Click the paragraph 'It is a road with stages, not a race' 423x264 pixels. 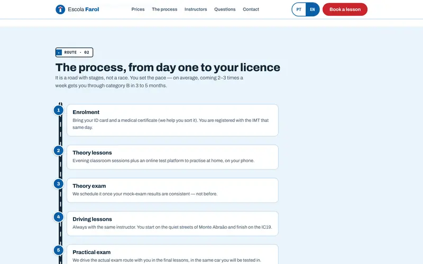click(149, 82)
